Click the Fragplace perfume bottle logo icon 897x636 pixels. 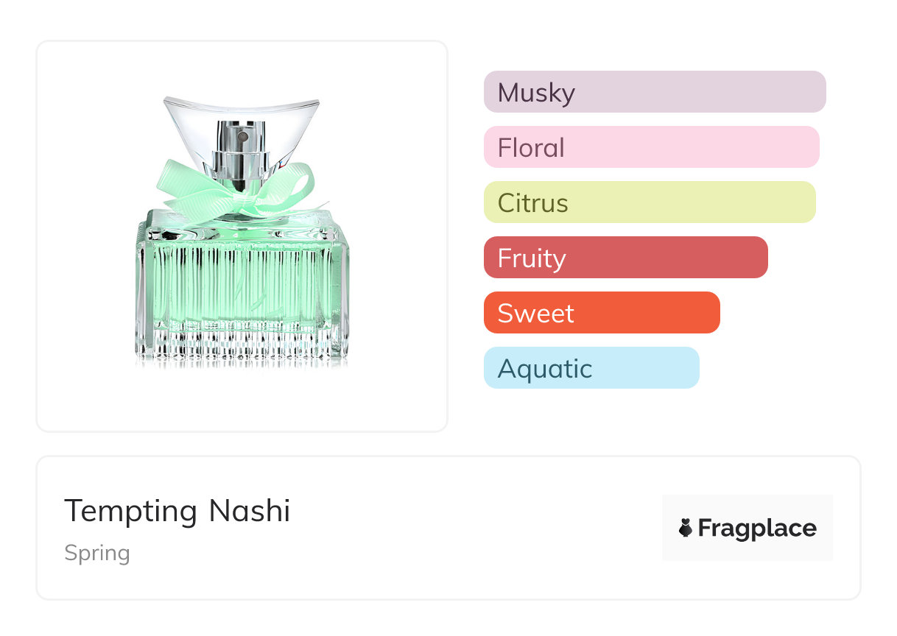point(686,528)
